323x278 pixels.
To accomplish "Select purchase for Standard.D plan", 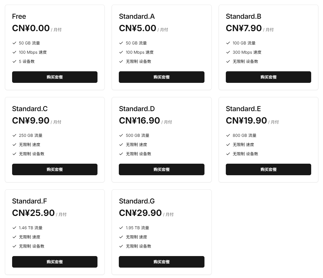I will click(x=161, y=169).
